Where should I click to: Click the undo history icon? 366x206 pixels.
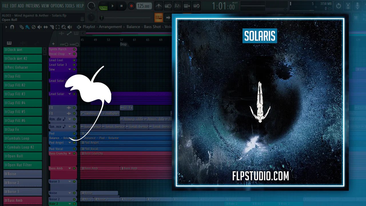click(339, 6)
